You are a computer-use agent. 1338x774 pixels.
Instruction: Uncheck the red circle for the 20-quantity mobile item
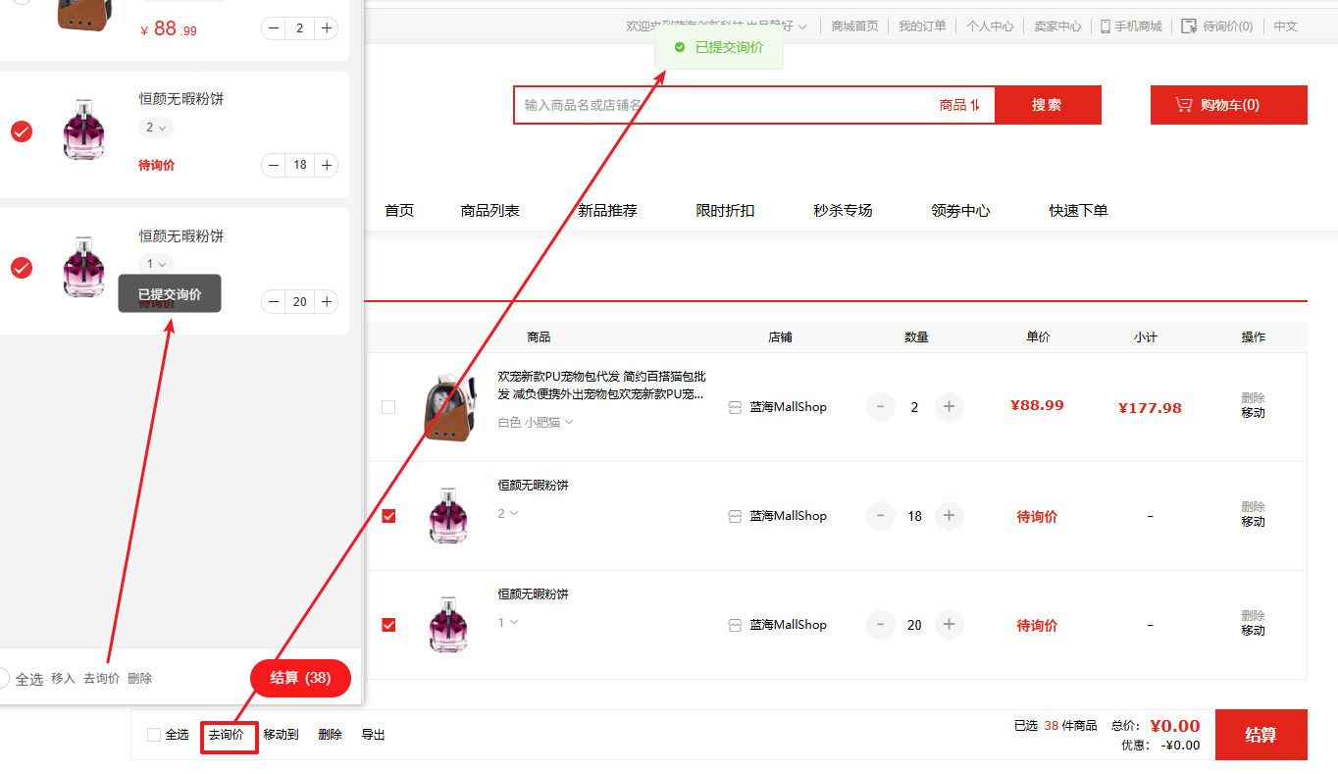(x=22, y=267)
